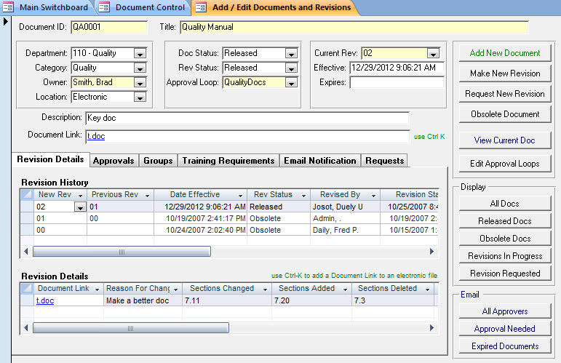
Task: Open the Department dropdown
Action: pyautogui.click(x=140, y=53)
